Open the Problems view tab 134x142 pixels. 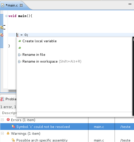pyautogui.click(x=11, y=99)
